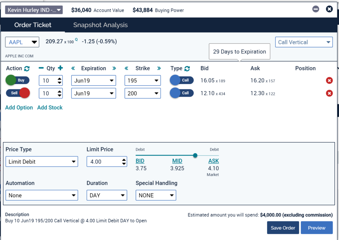Switch to the Snapshot Analysis tab
This screenshot has width=339, height=240.
(x=100, y=25)
